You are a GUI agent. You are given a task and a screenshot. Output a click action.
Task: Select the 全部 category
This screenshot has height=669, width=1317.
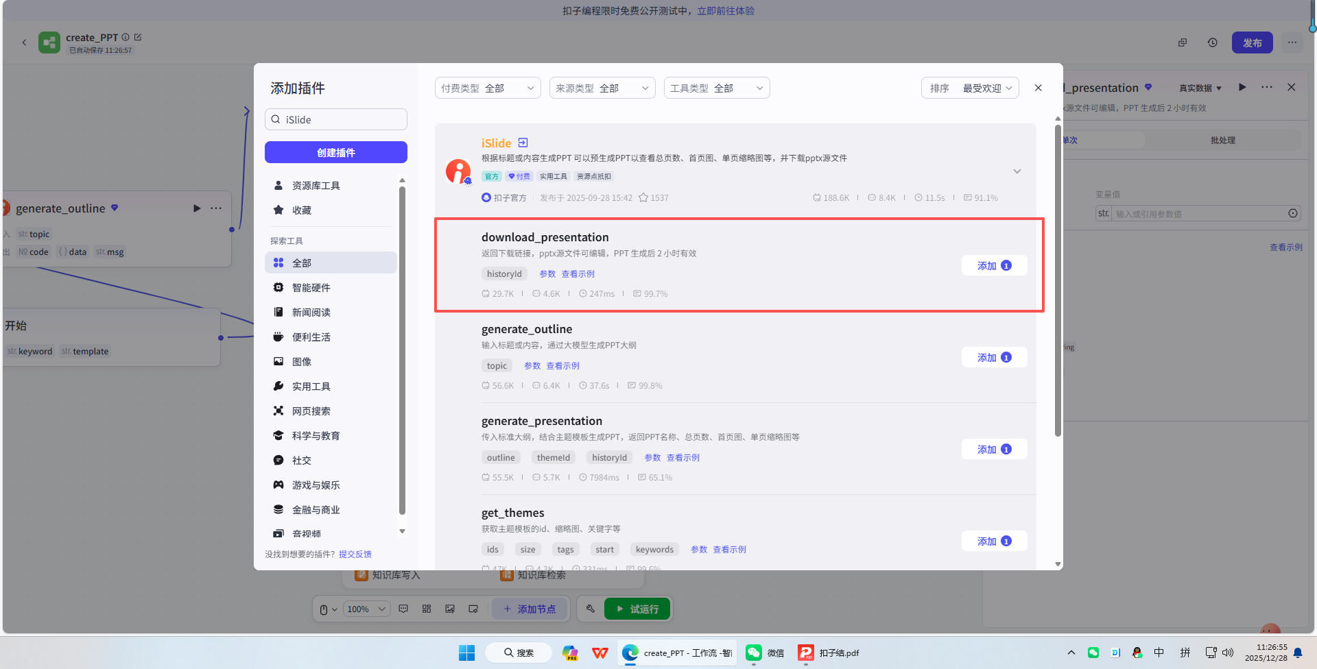tap(331, 263)
